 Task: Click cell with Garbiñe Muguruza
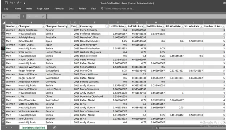click(94, 52)
